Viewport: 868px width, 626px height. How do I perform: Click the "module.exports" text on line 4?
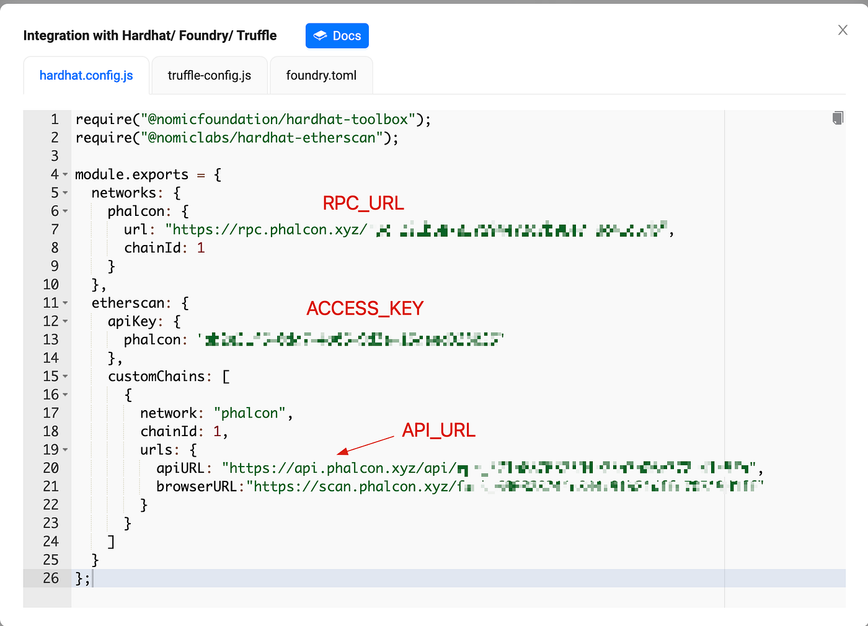pos(131,175)
